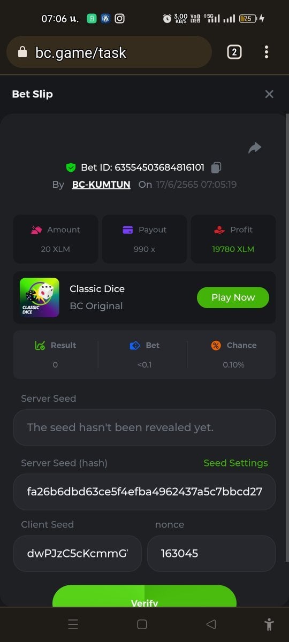
Task: Tap the share arrow icon
Action: tap(255, 148)
